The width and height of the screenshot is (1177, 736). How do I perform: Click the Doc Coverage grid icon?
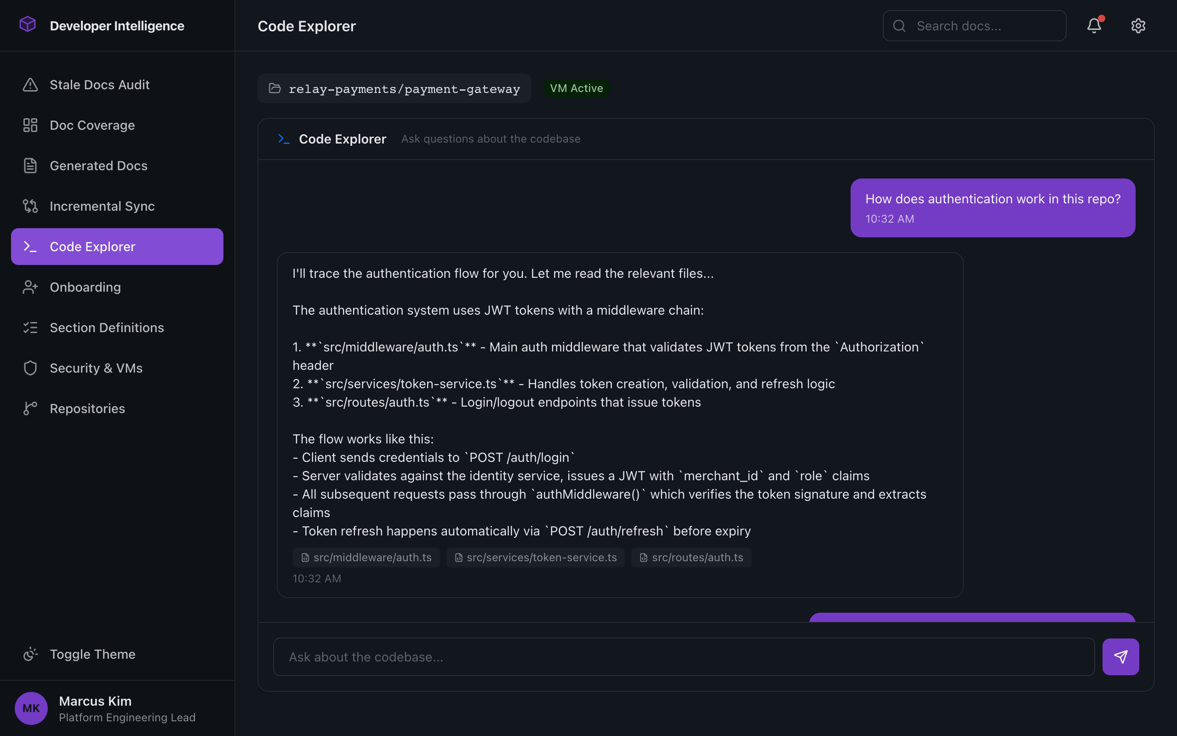tap(30, 125)
